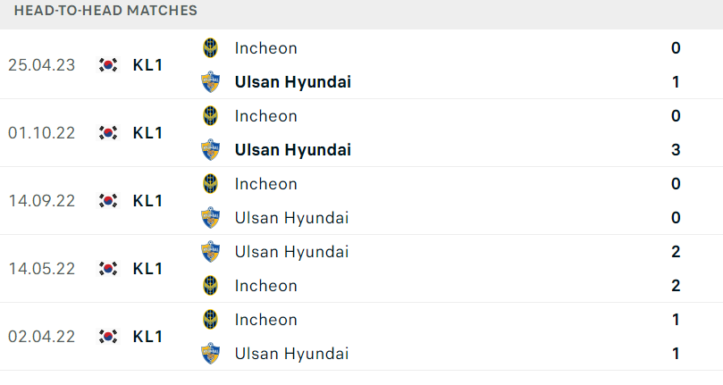Click Ulsan Hyundai crest in 25.04.23 match
The image size is (723, 385).
[x=210, y=82]
